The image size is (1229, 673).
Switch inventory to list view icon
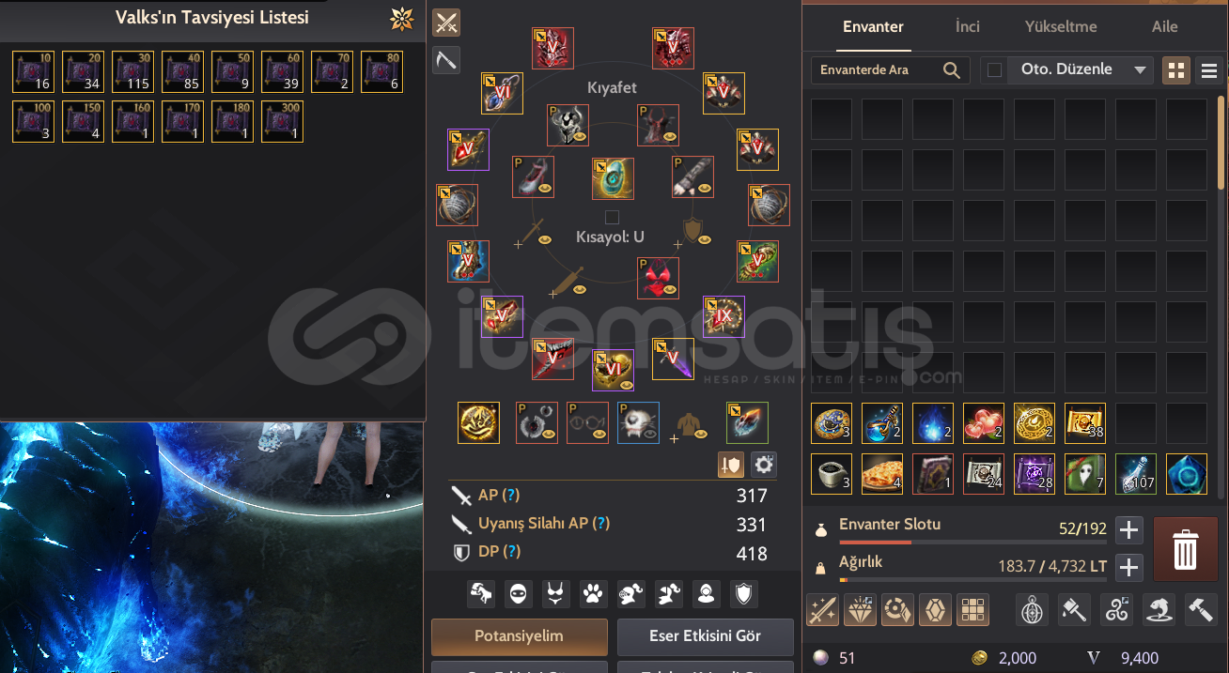click(x=1209, y=70)
